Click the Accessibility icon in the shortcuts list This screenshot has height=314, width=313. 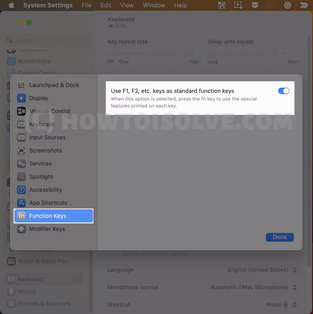tap(21, 190)
